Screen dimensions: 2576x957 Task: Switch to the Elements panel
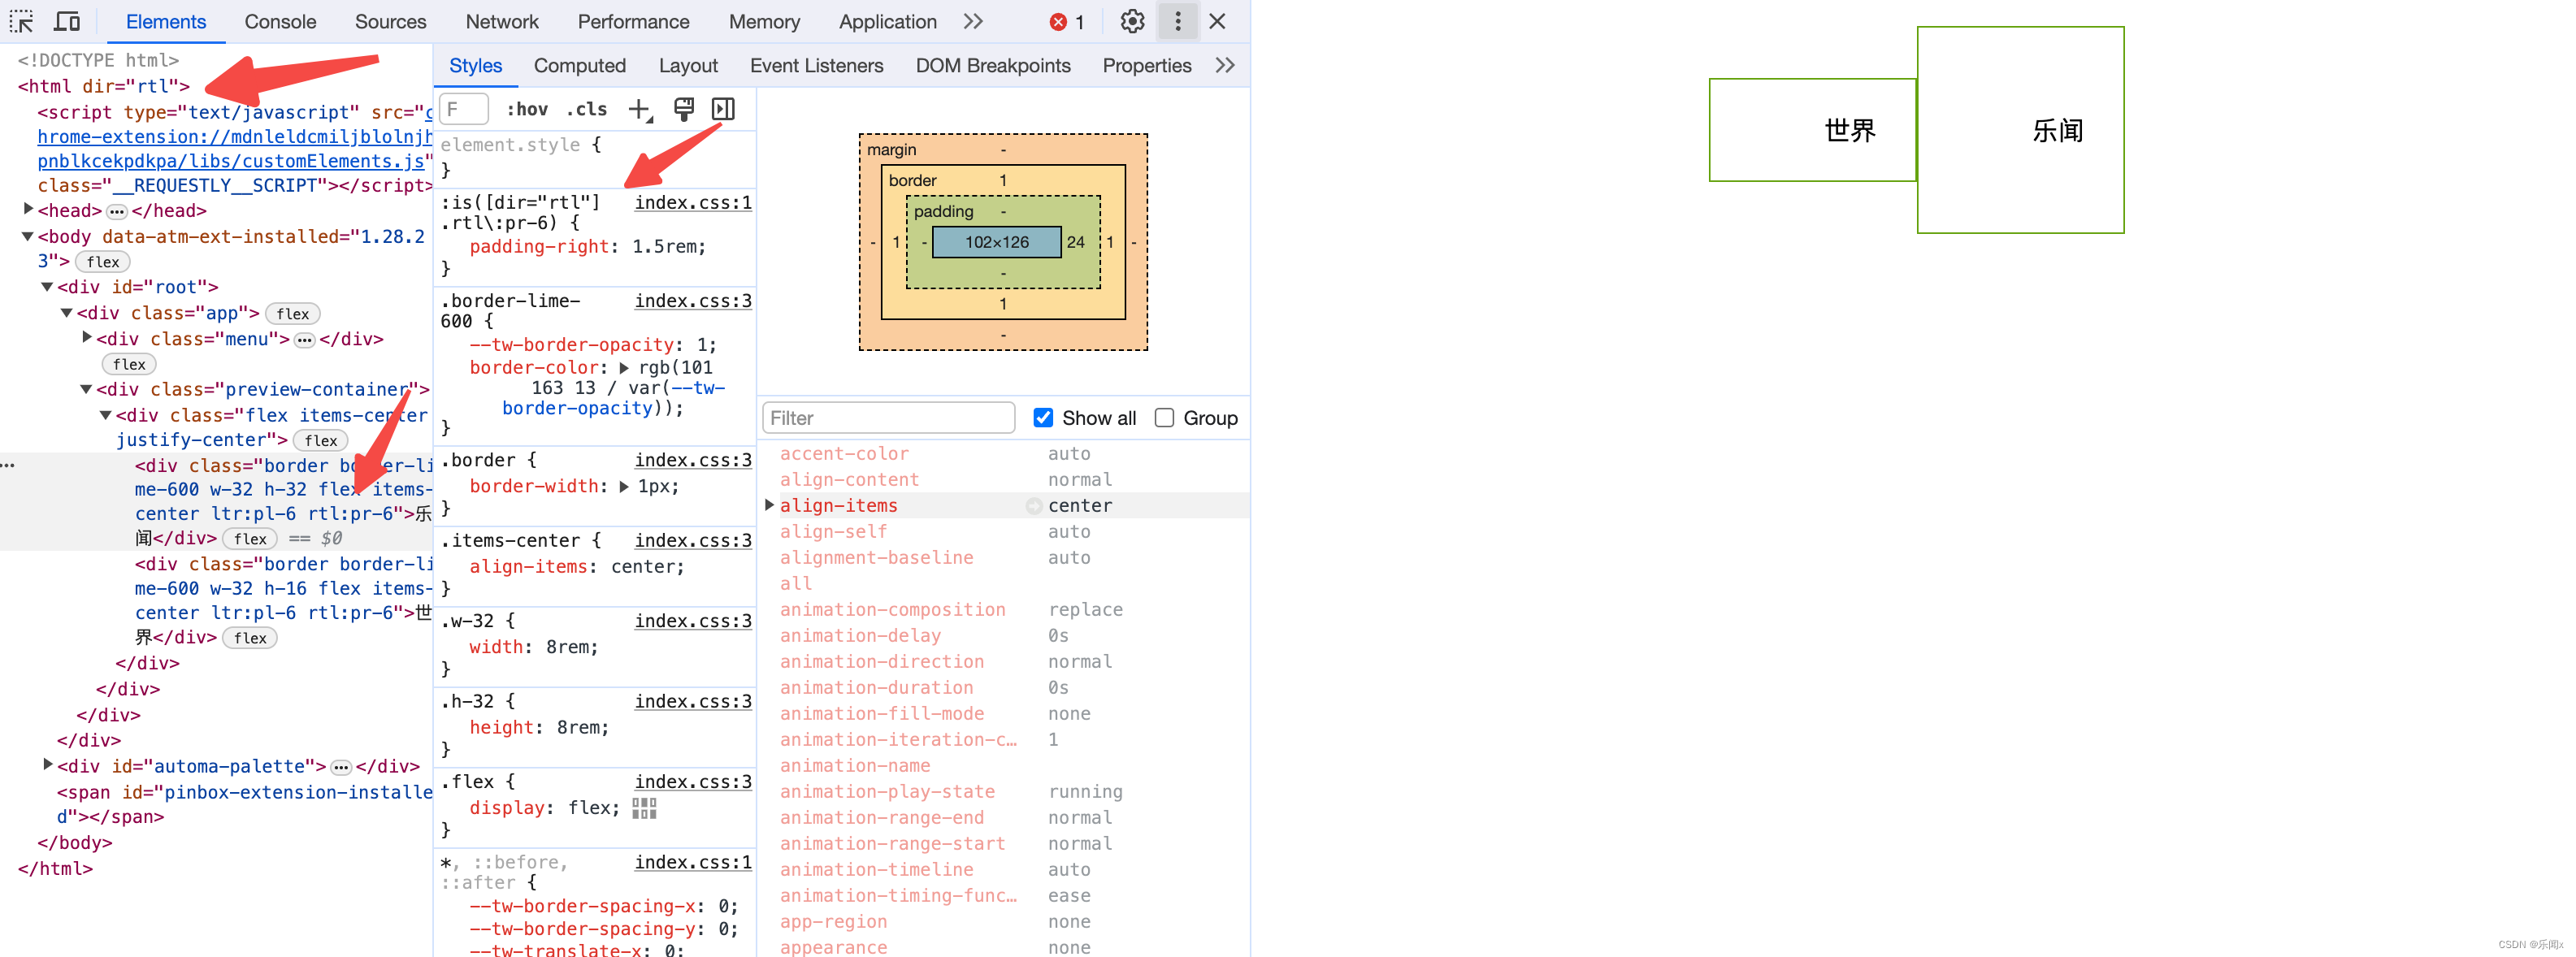166,21
